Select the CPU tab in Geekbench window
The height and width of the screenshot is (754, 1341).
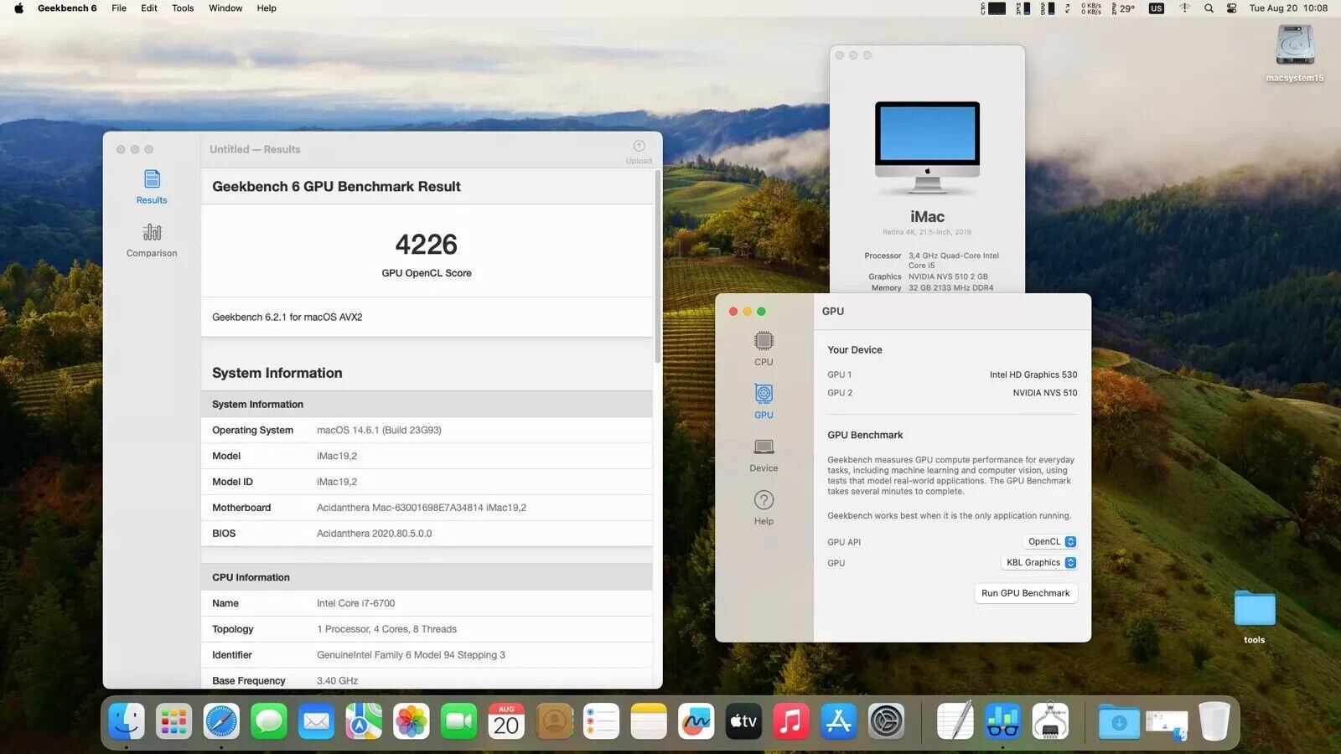pyautogui.click(x=764, y=349)
